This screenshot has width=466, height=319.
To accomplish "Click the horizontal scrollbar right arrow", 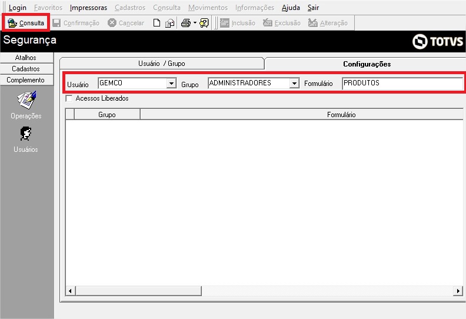I will [458, 291].
